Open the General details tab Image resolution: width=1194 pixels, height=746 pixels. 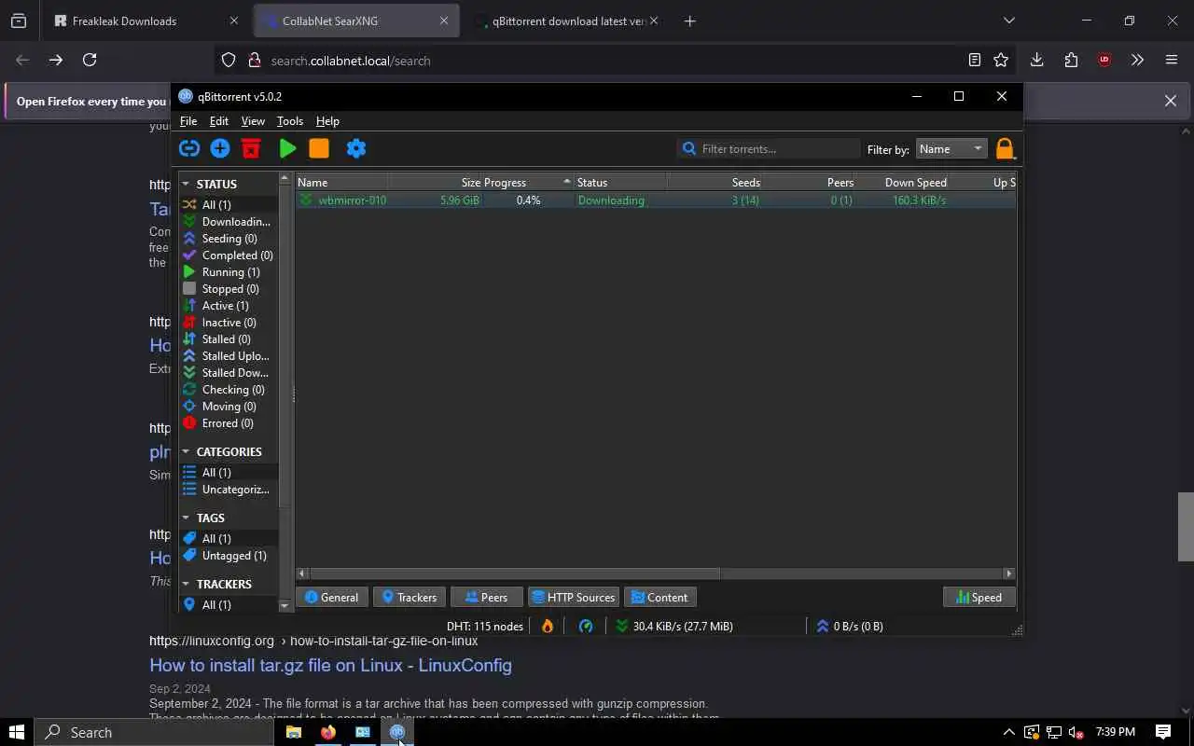pos(331,598)
